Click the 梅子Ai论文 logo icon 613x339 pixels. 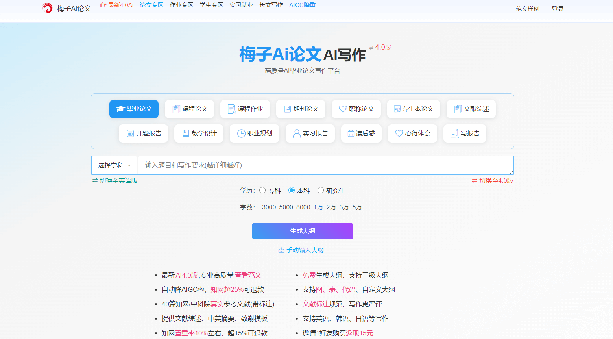(47, 8)
